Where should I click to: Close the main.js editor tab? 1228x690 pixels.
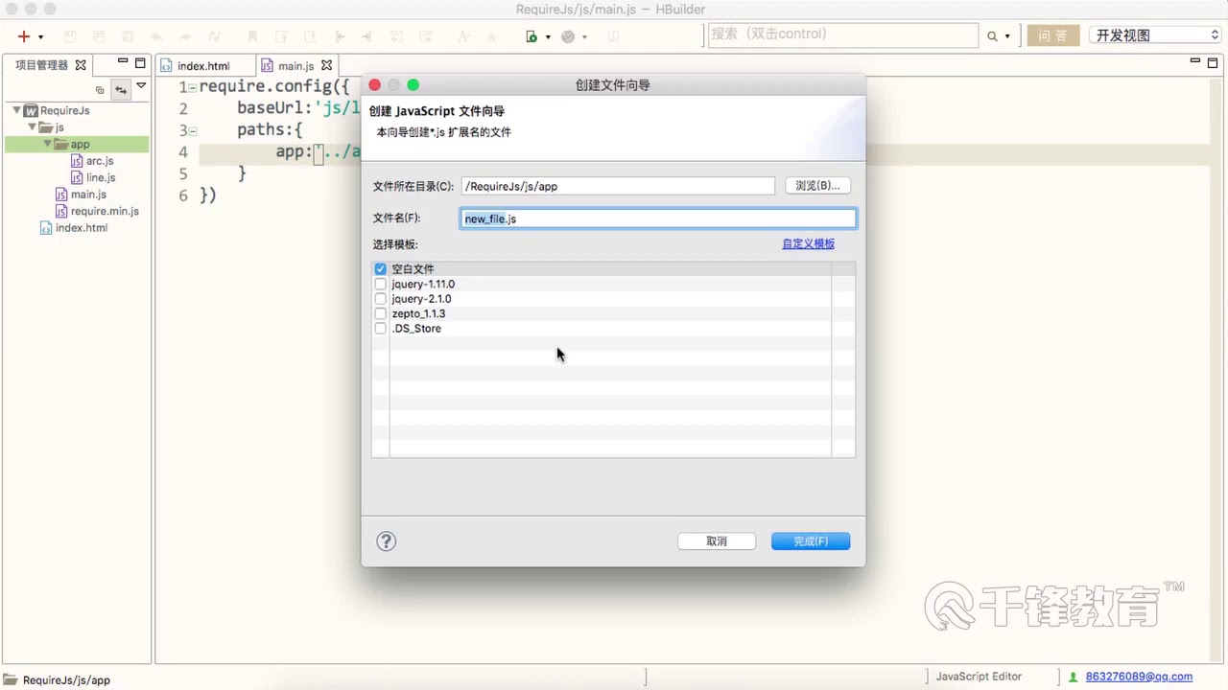(x=326, y=65)
